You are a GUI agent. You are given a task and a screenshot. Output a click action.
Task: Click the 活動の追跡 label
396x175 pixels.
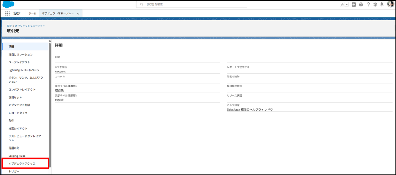(x=233, y=77)
